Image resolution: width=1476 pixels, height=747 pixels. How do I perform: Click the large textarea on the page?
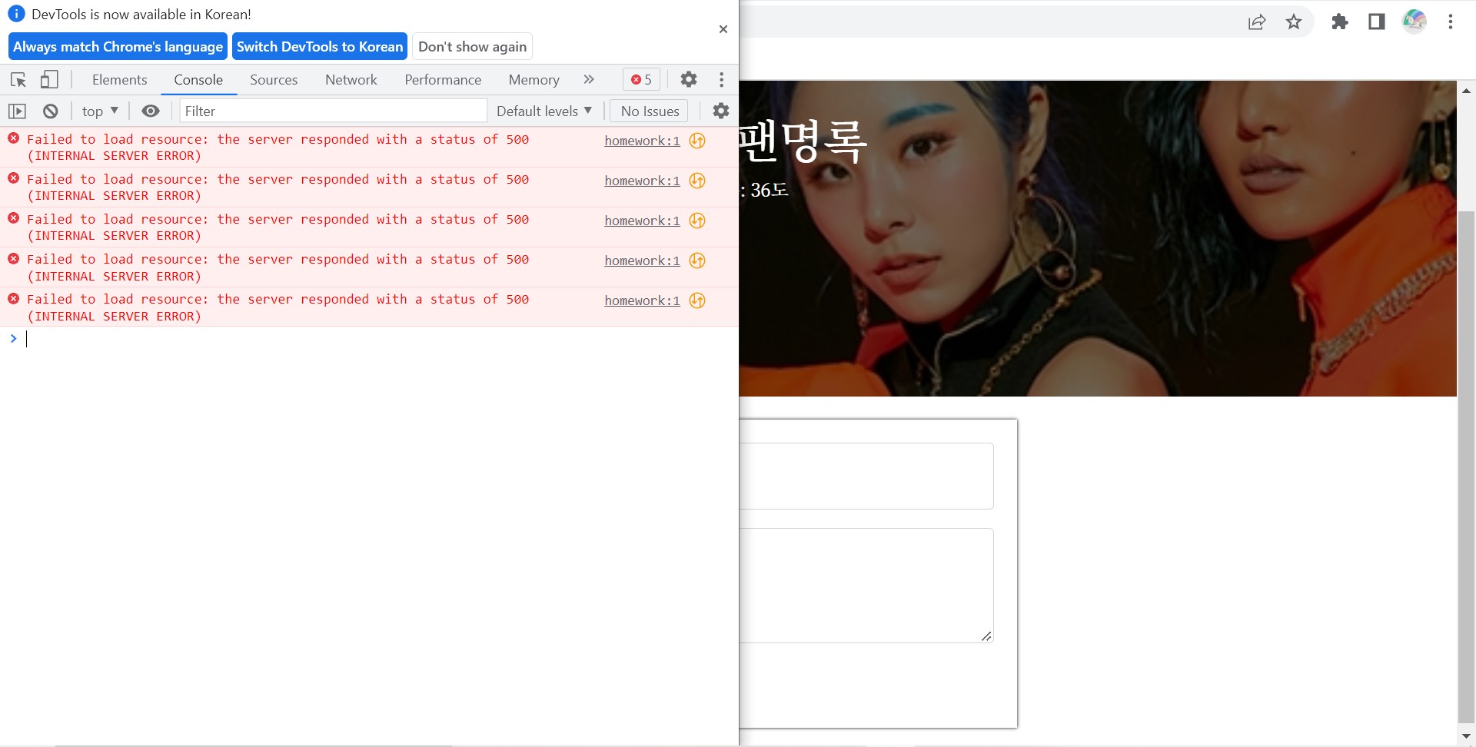pos(866,586)
